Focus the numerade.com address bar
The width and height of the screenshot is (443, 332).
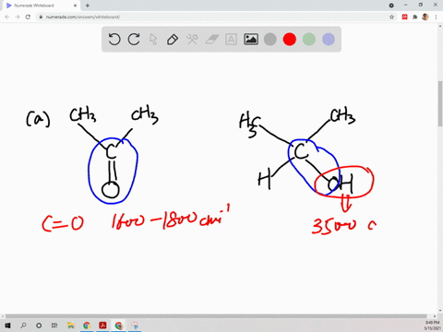215,17
